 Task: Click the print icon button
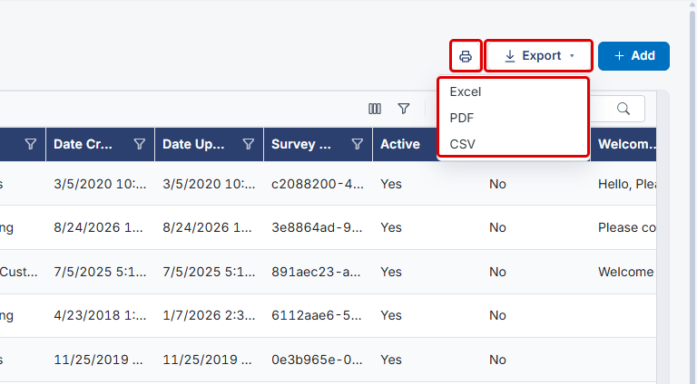tap(466, 56)
